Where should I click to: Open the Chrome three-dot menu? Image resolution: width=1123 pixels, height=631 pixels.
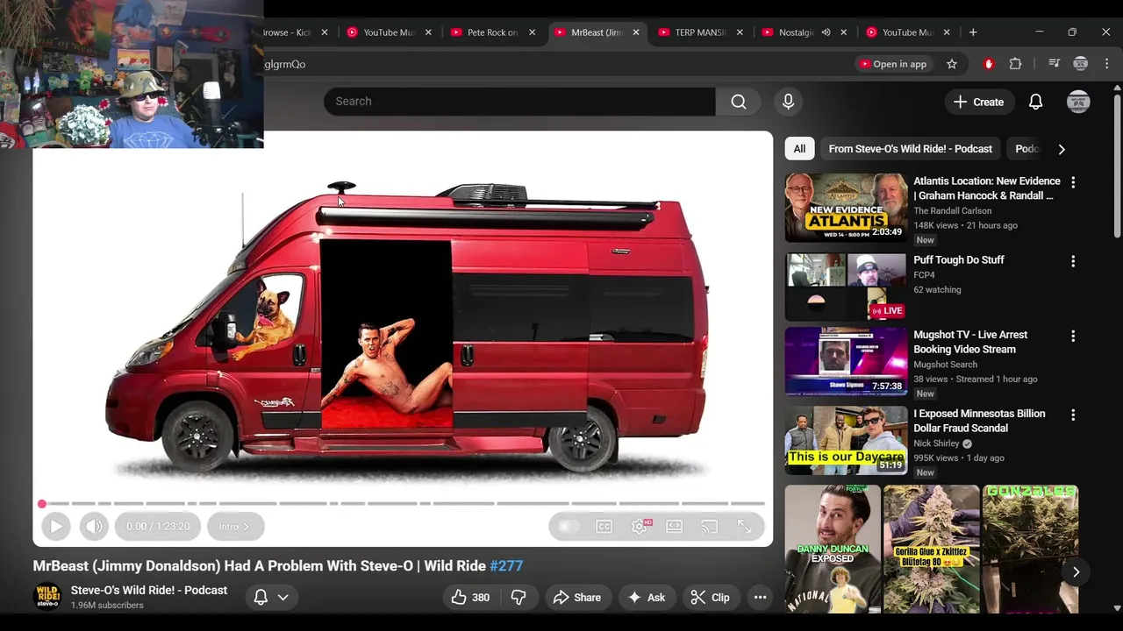point(1107,64)
